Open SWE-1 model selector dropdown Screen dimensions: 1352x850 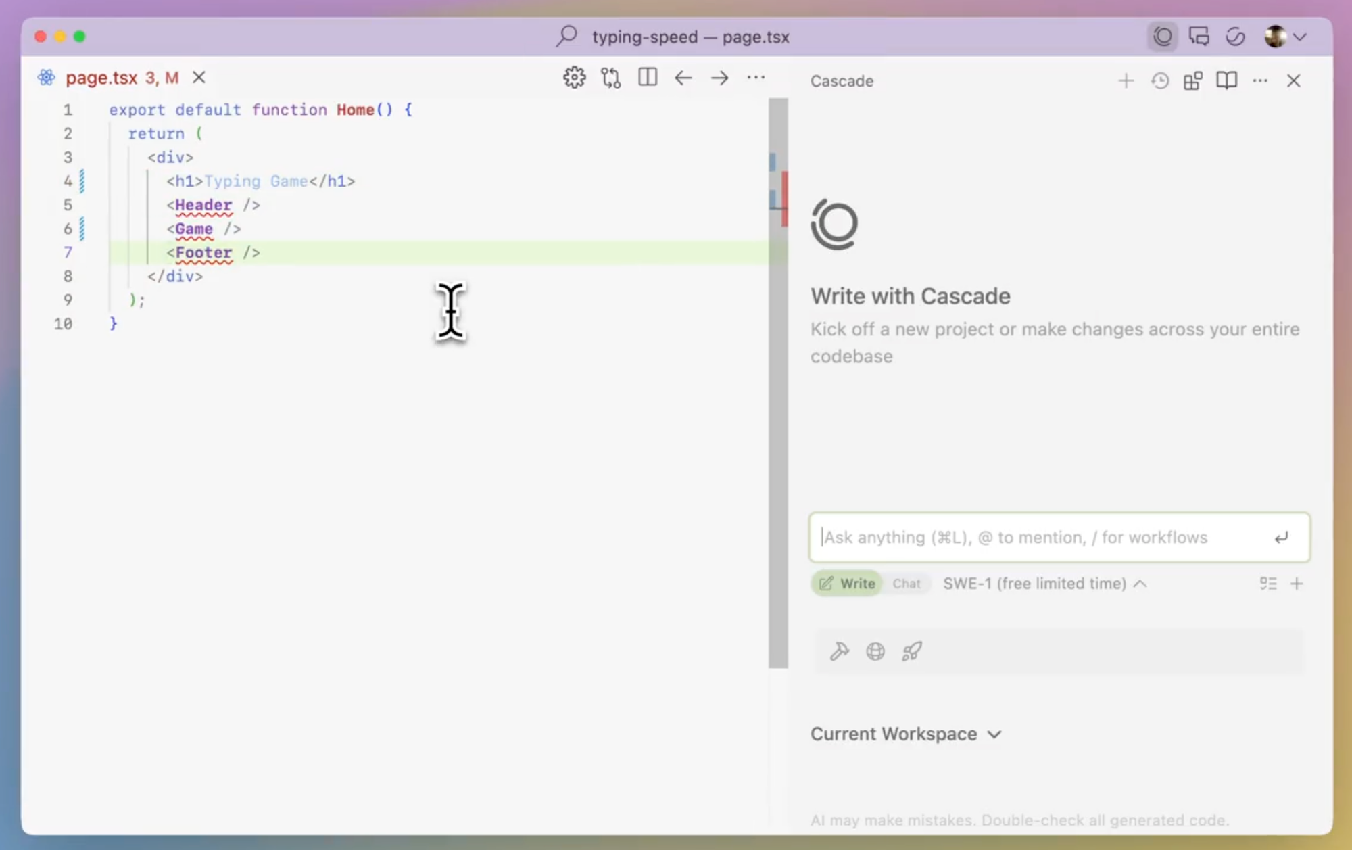pyautogui.click(x=1044, y=584)
